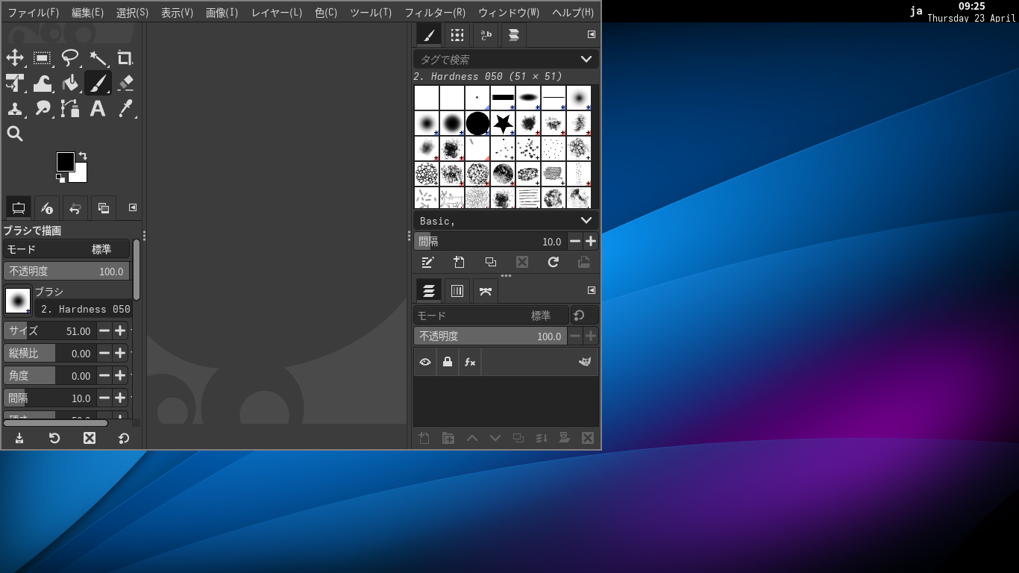Viewport: 1019px width, 573px height.
Task: Activate the Fuzzy Select magic wand tool
Action: coord(98,58)
